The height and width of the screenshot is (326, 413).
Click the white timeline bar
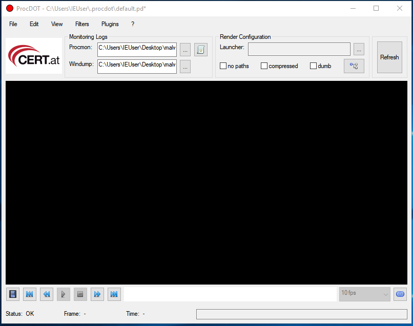tap(230, 294)
